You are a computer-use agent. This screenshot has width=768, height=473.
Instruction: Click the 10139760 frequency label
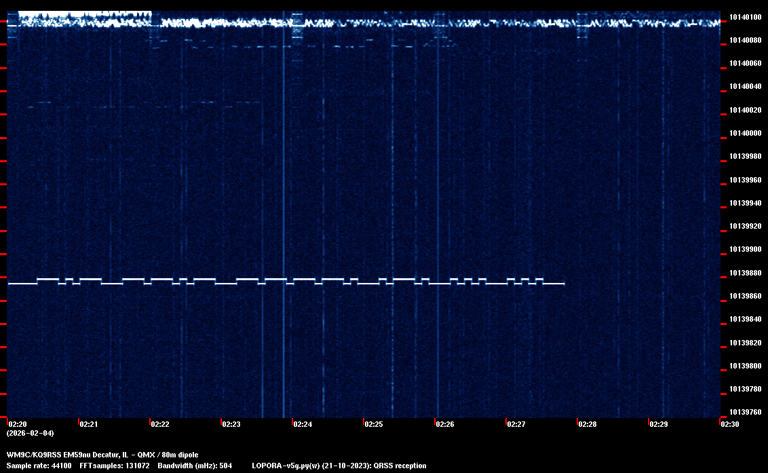click(745, 412)
